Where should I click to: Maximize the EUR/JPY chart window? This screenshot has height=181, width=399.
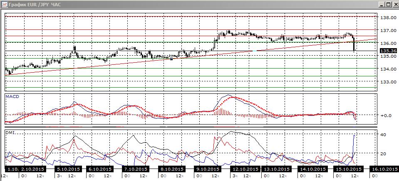pyautogui.click(x=388, y=5)
